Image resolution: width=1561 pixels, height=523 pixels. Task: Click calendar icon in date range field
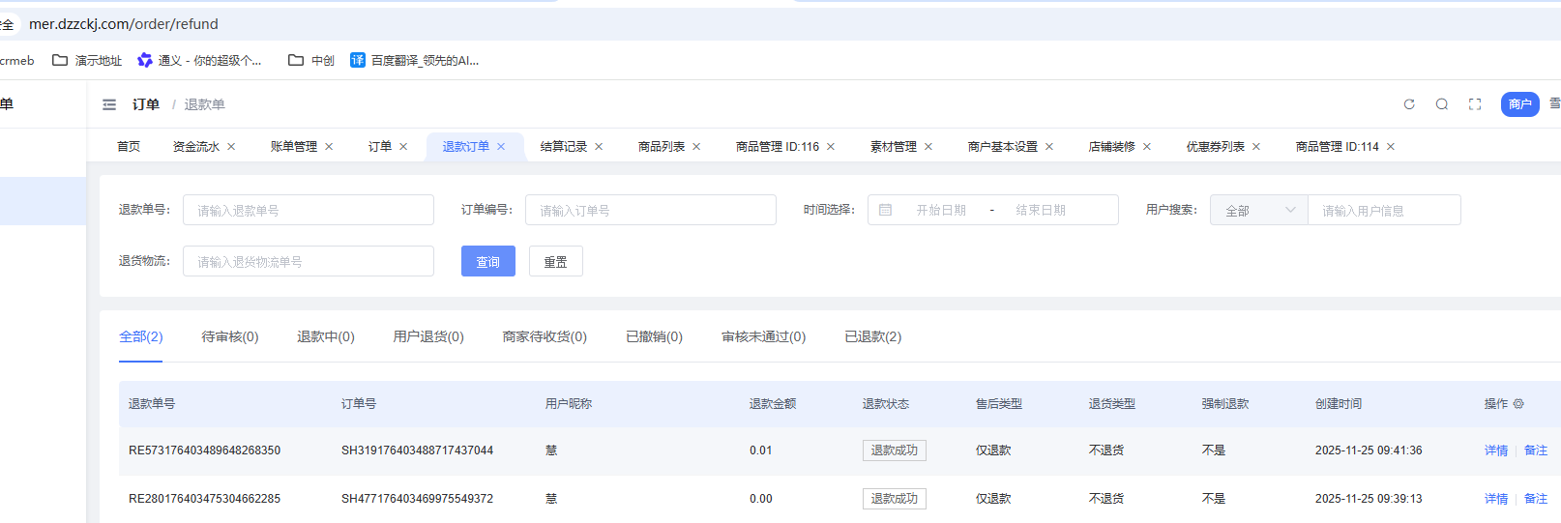[x=885, y=210]
